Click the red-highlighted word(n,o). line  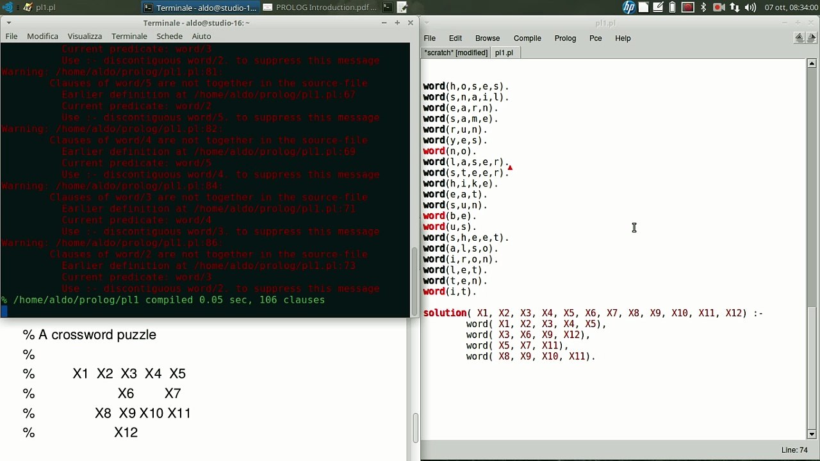point(450,151)
